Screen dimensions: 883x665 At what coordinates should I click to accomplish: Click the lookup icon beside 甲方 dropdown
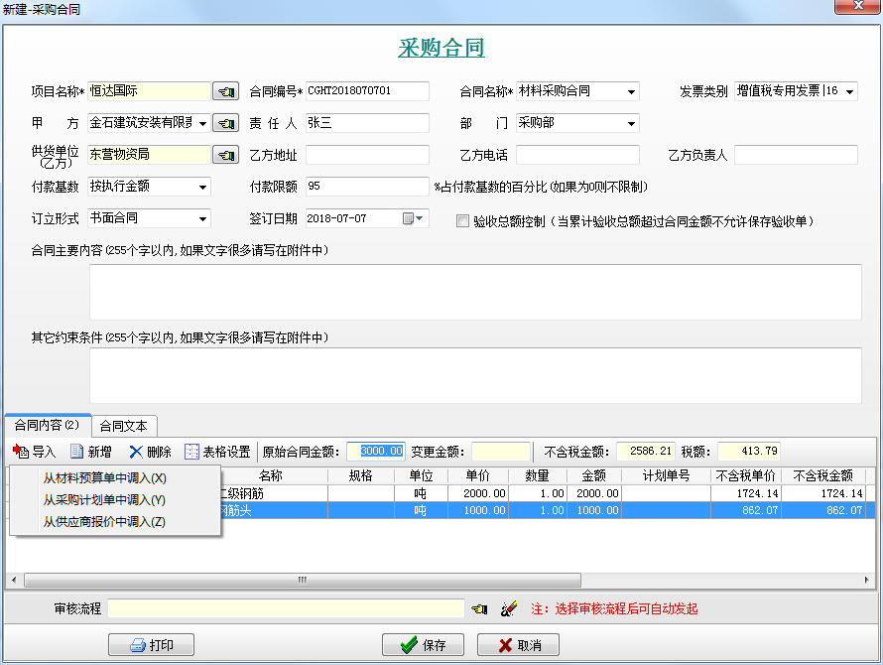(x=226, y=123)
